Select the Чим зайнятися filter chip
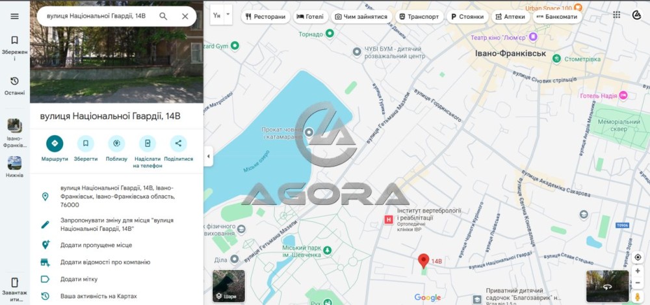 pos(361,17)
